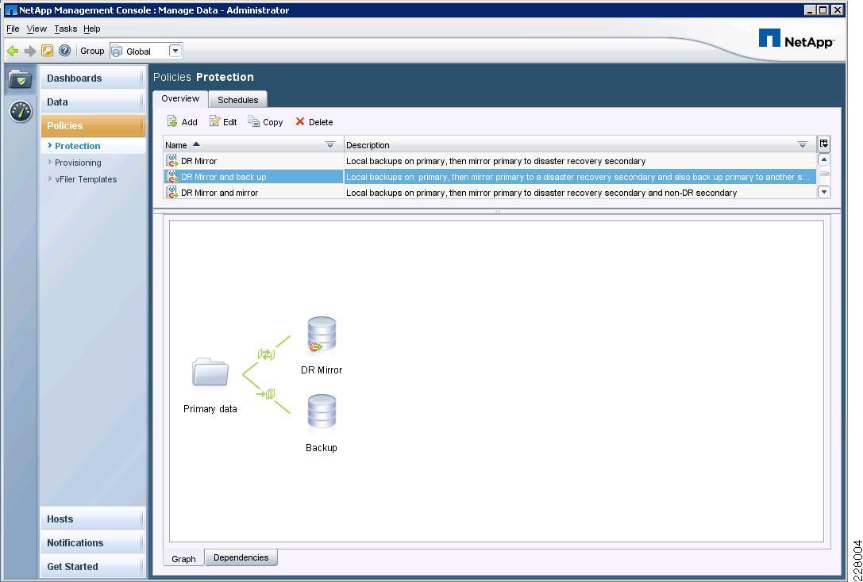This screenshot has width=863, height=582.
Task: Click the 'DR Mirror' graph node label
Action: pos(322,369)
